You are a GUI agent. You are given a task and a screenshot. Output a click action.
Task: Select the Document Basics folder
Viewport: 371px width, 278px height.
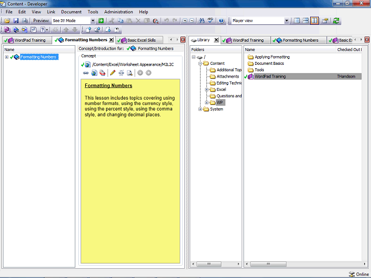[266, 63]
